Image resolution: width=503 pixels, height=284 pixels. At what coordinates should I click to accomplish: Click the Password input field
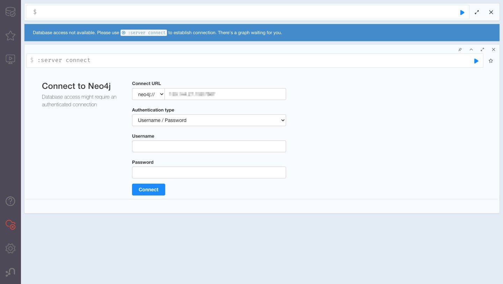click(209, 172)
